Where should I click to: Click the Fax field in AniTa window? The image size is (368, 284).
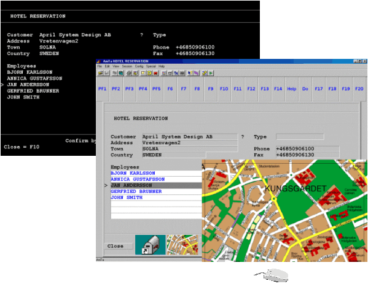[x=307, y=155]
